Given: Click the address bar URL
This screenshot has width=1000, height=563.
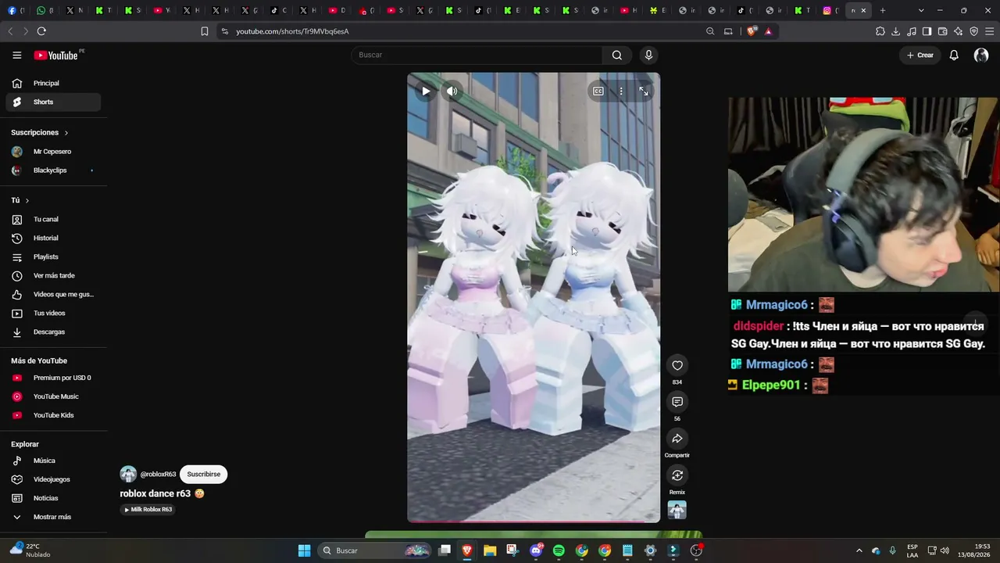Looking at the screenshot, I should tap(293, 31).
